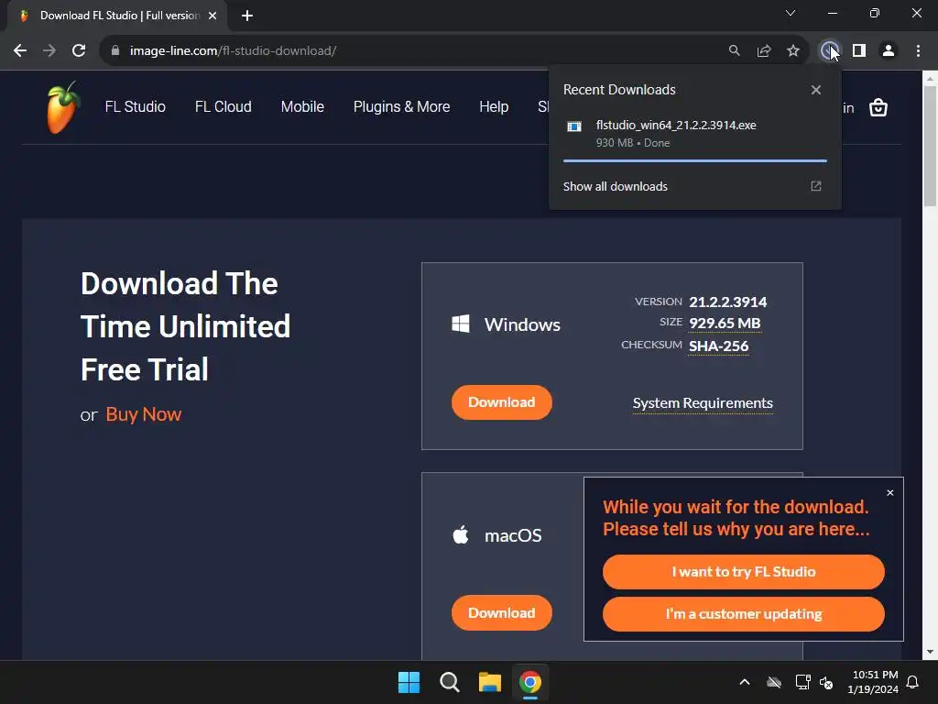This screenshot has height=704, width=938.
Task: Open the System Requirements link
Action: (703, 403)
